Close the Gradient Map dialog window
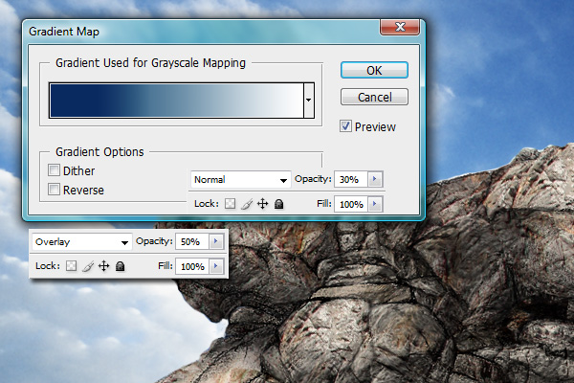574x383 pixels. click(x=400, y=27)
